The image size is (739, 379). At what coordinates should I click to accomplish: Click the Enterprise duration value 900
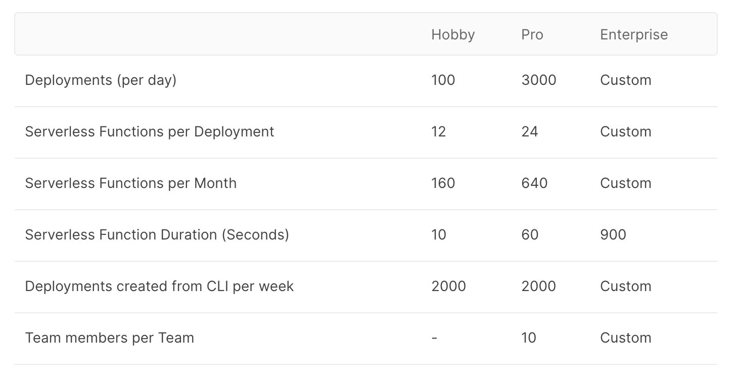pyautogui.click(x=613, y=235)
